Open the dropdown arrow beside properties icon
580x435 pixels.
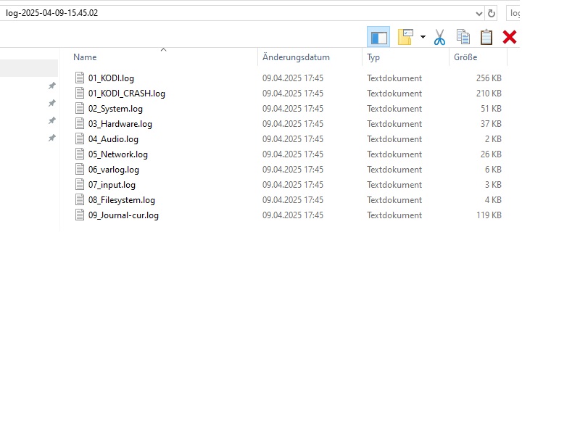(423, 37)
